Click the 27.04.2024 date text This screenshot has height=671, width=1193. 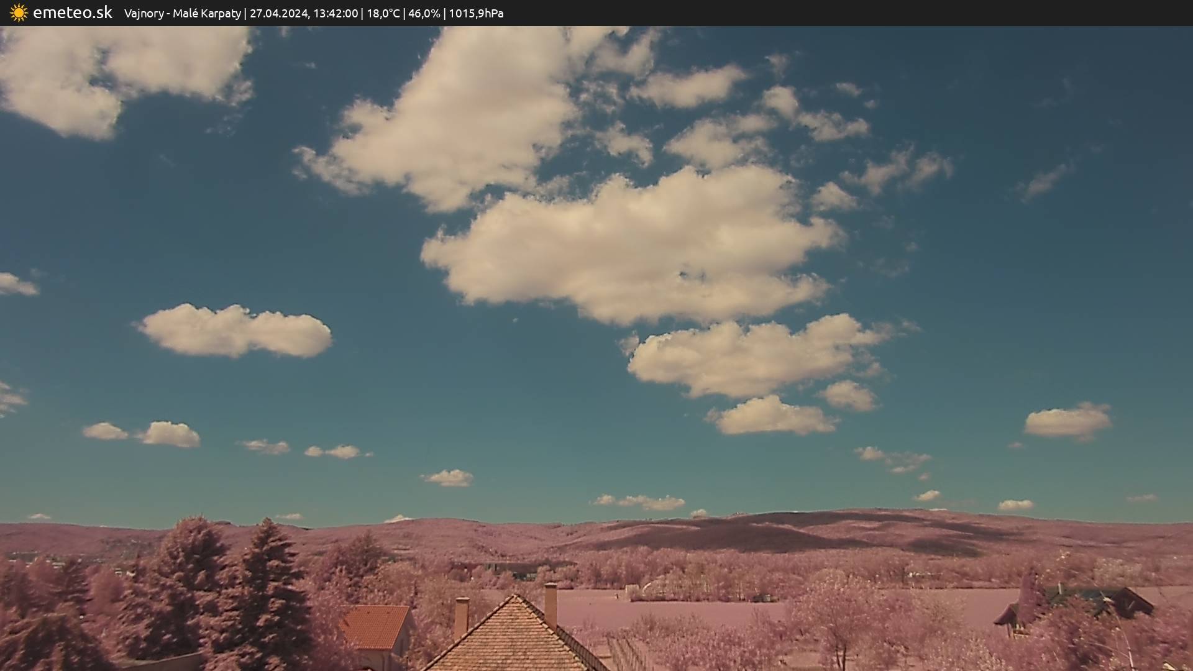[x=278, y=14]
